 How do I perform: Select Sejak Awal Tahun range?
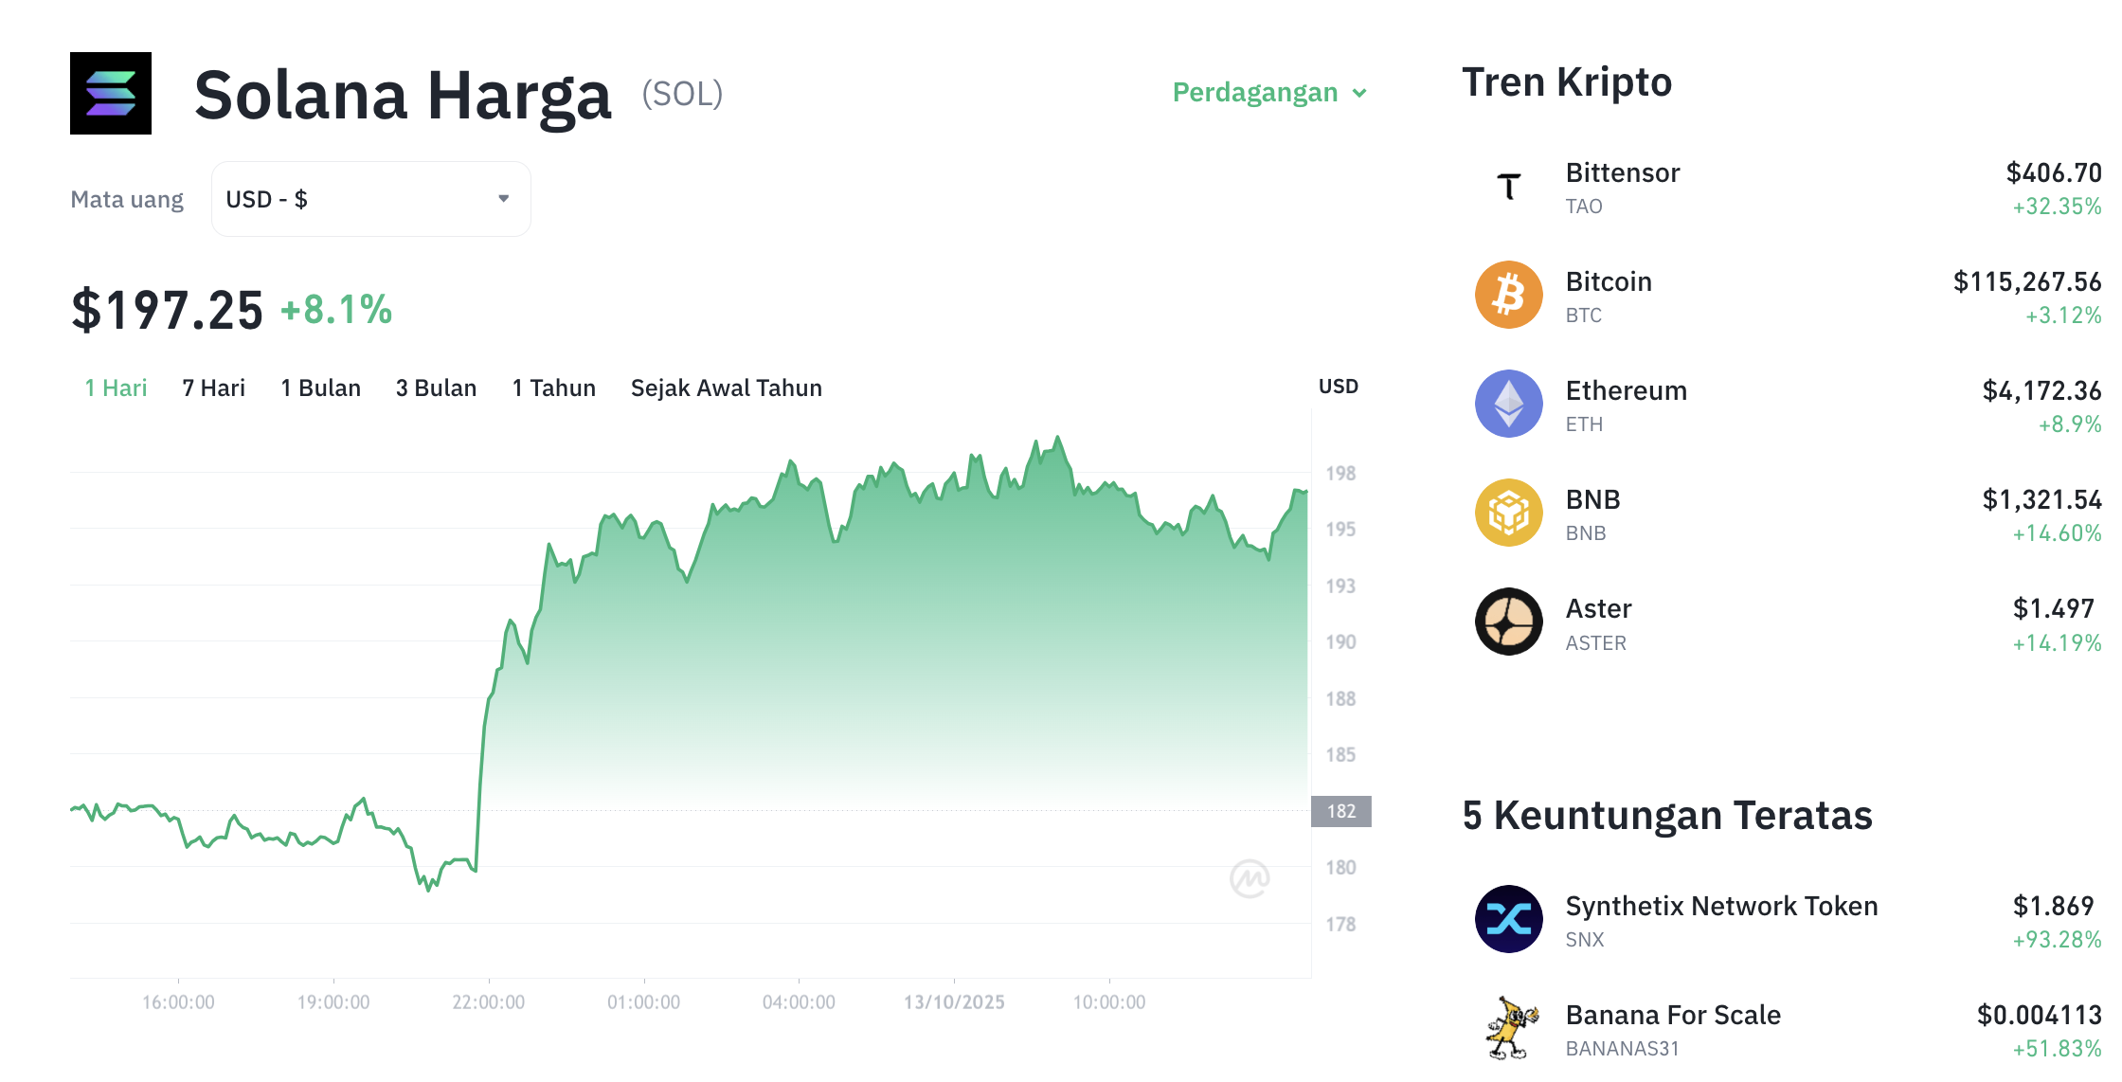click(x=726, y=388)
